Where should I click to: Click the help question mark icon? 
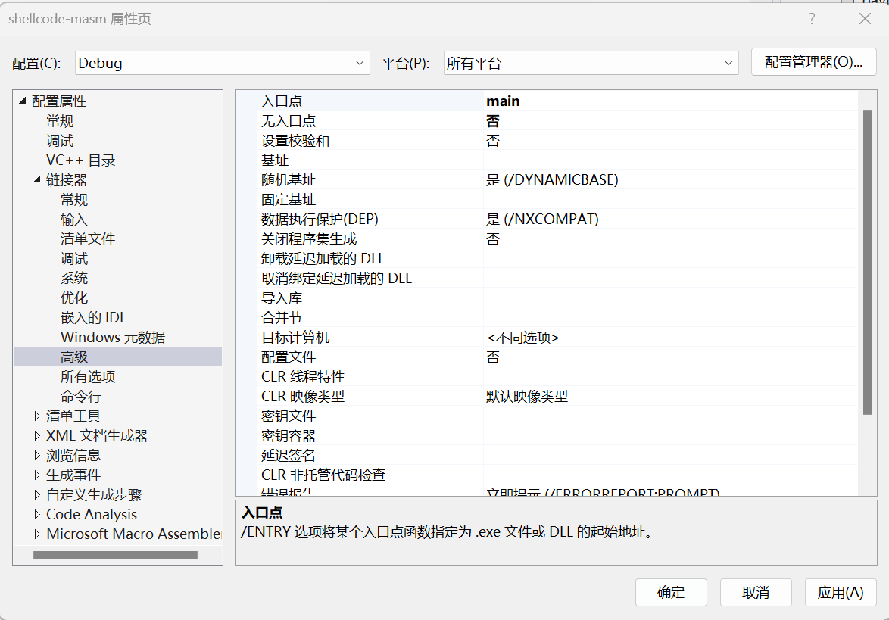pyautogui.click(x=812, y=19)
